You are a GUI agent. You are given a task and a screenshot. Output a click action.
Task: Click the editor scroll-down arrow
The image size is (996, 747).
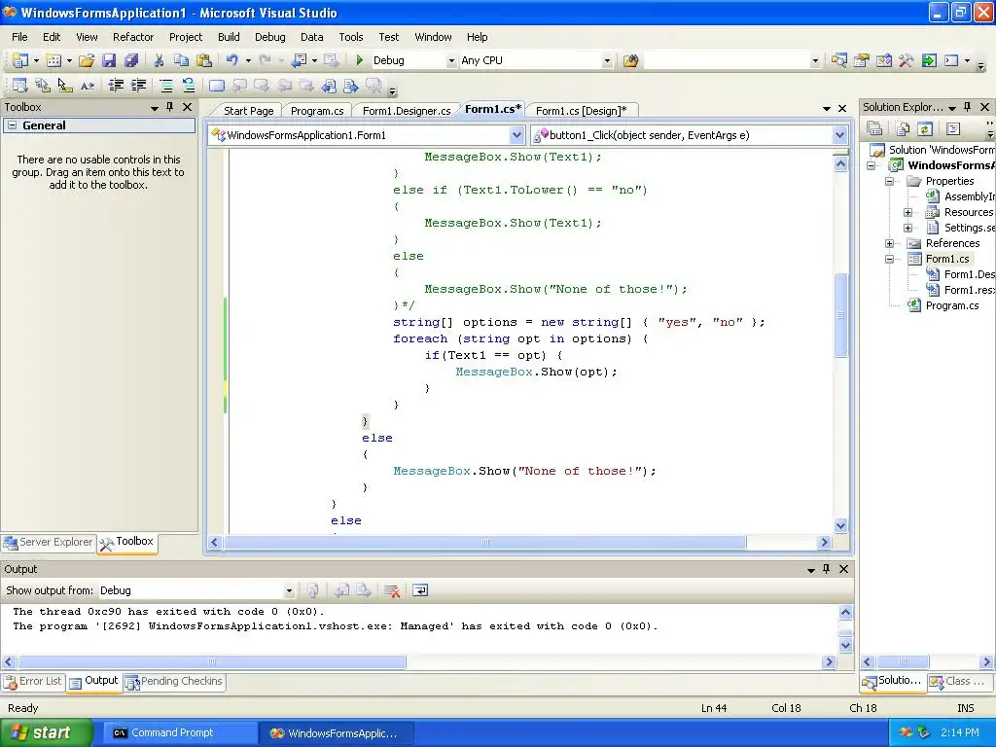tap(840, 525)
